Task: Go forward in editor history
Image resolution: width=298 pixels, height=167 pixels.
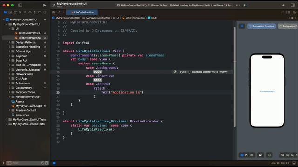Action: 63,13
